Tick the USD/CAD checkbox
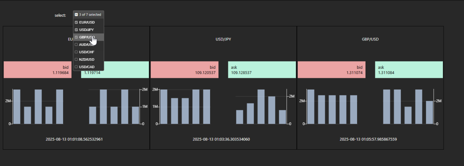 click(x=76, y=67)
